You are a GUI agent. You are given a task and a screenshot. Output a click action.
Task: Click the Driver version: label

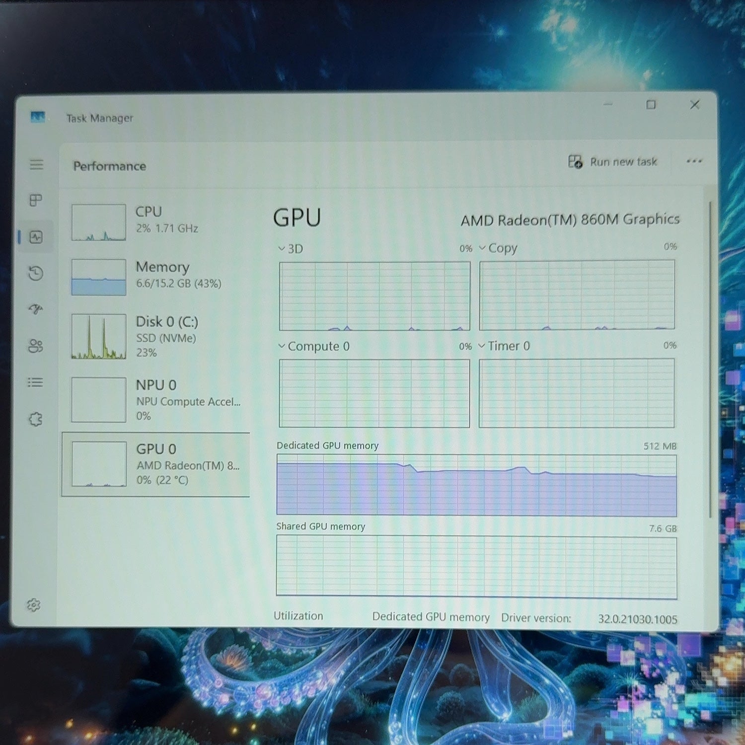click(536, 618)
